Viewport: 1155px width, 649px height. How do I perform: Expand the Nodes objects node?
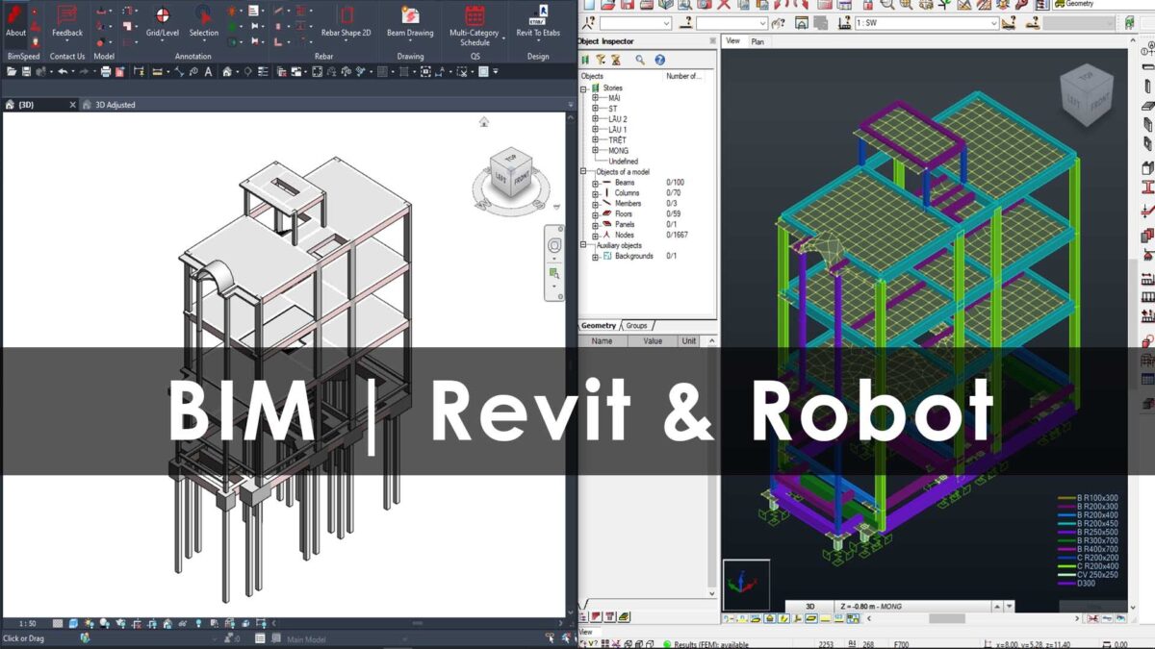(x=596, y=236)
